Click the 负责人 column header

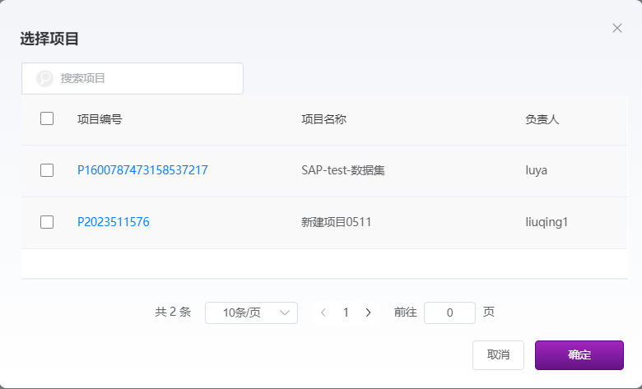click(542, 119)
